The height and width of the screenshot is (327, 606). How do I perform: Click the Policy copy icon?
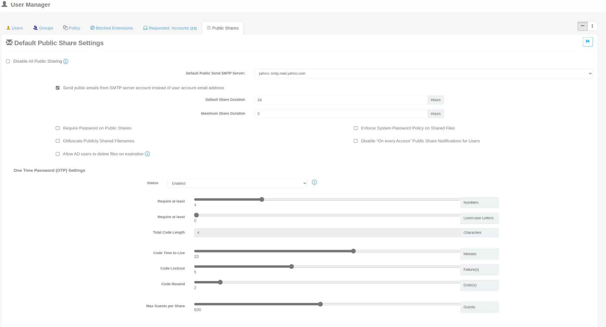tap(65, 27)
